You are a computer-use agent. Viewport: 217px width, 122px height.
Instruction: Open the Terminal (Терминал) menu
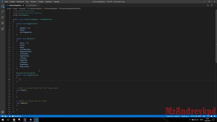click(48, 2)
